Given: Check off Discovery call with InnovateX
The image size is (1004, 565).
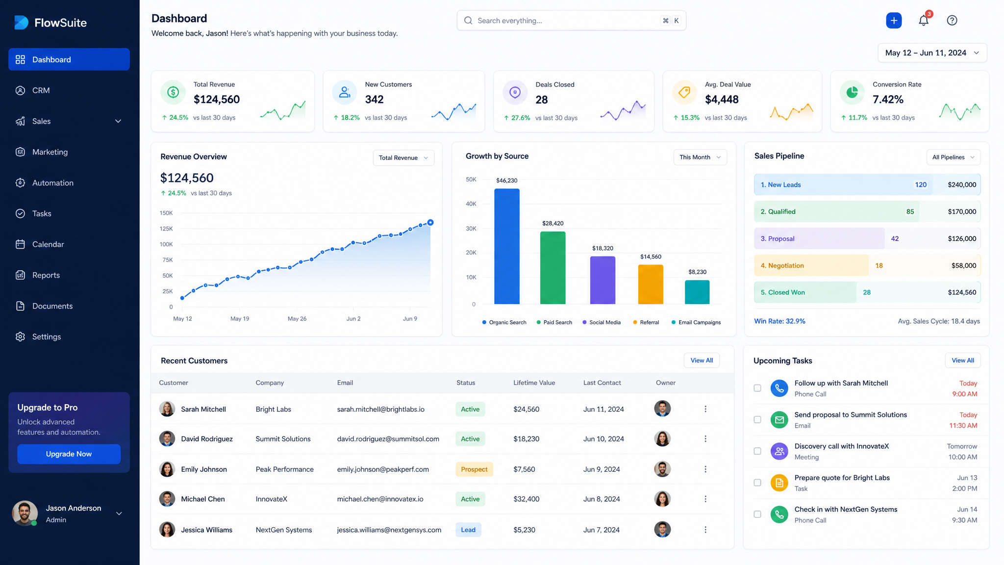Looking at the screenshot, I should click(x=757, y=451).
